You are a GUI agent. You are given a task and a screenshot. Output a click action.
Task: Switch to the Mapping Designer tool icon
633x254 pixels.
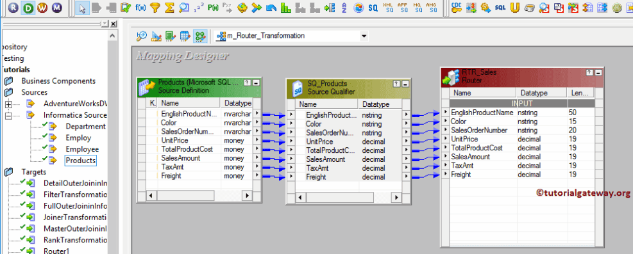[x=200, y=36]
